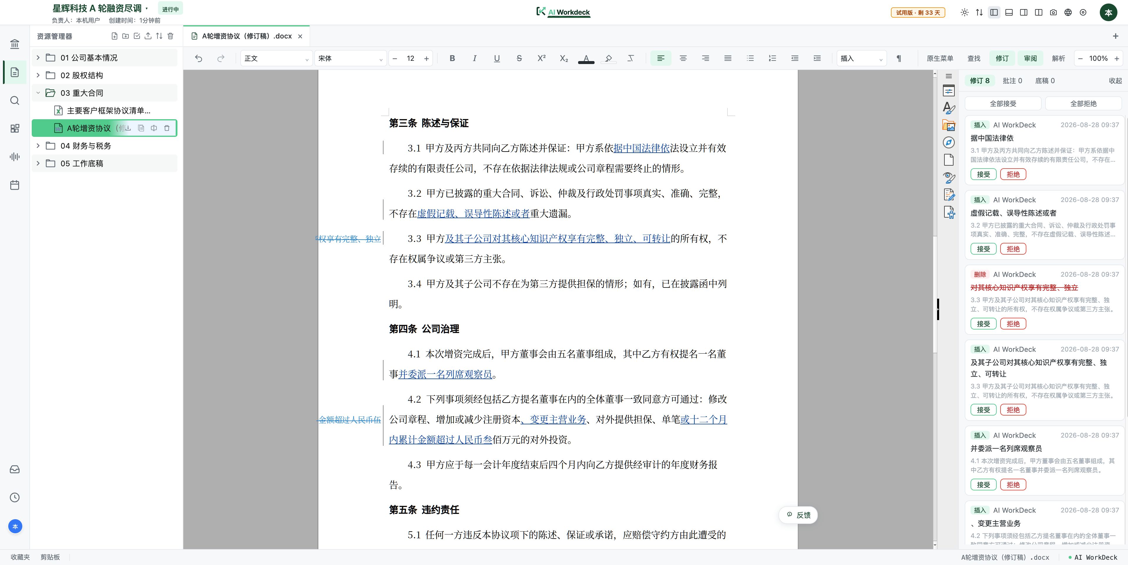
Task: Click new file icon in 资源管理器
Action: [114, 36]
